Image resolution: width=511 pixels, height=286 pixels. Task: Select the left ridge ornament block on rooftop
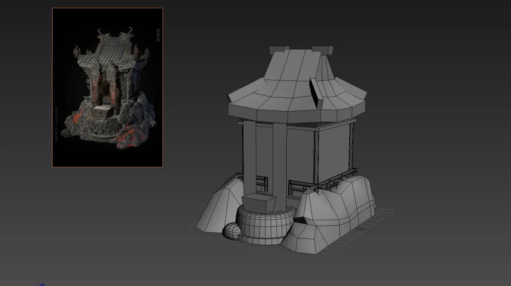pos(277,50)
